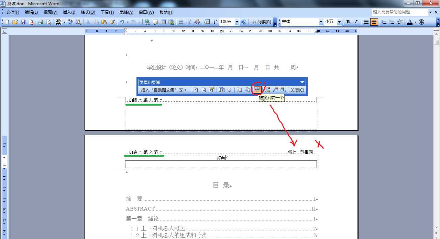Open Print Preview
The width and height of the screenshot is (440, 239).
pos(49,22)
